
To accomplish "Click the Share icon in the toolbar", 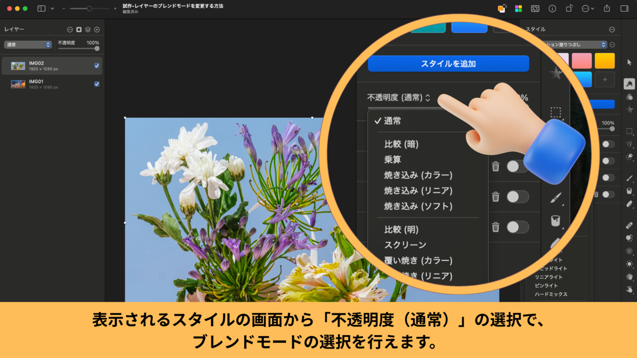I will click(607, 8).
